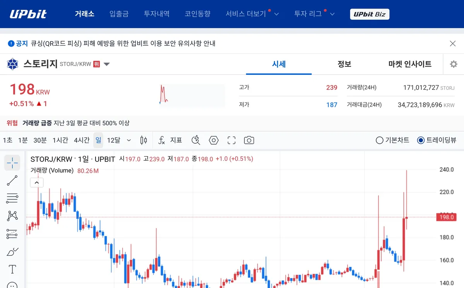Open the 거래소 menu

coord(85,14)
